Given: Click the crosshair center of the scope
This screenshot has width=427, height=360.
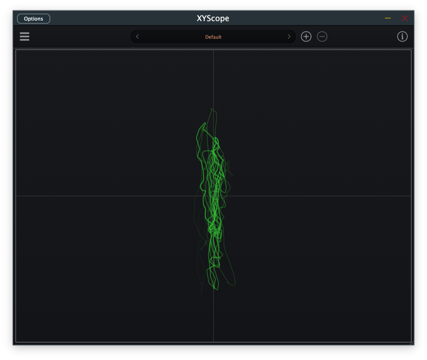Looking at the screenshot, I should (213, 196).
